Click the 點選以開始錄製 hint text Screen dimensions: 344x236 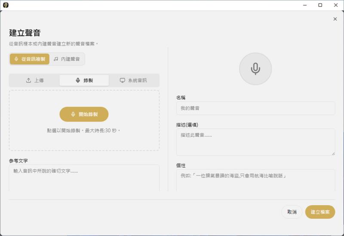[x=83, y=131]
